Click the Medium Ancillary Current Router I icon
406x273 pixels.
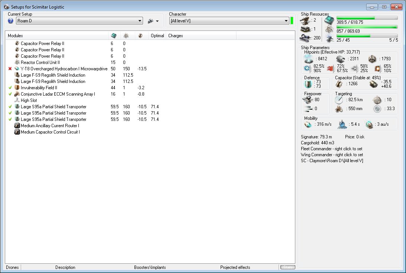pos(17,125)
